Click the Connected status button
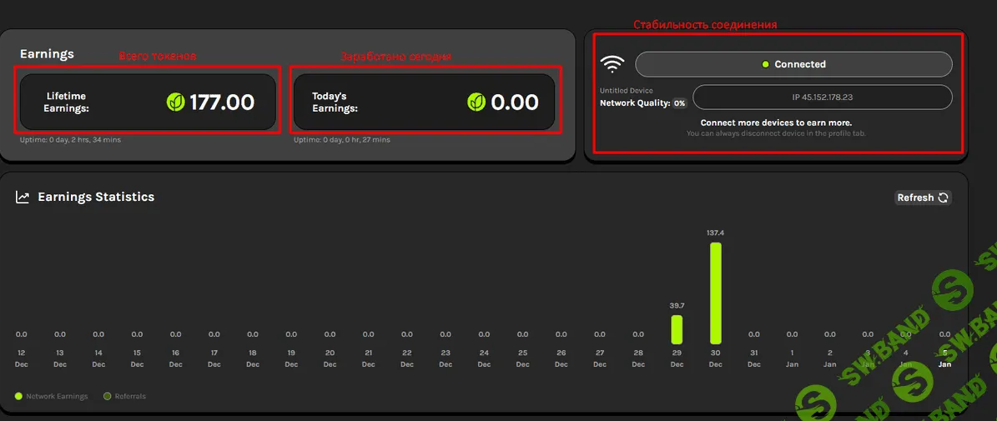997x421 pixels. [x=793, y=64]
